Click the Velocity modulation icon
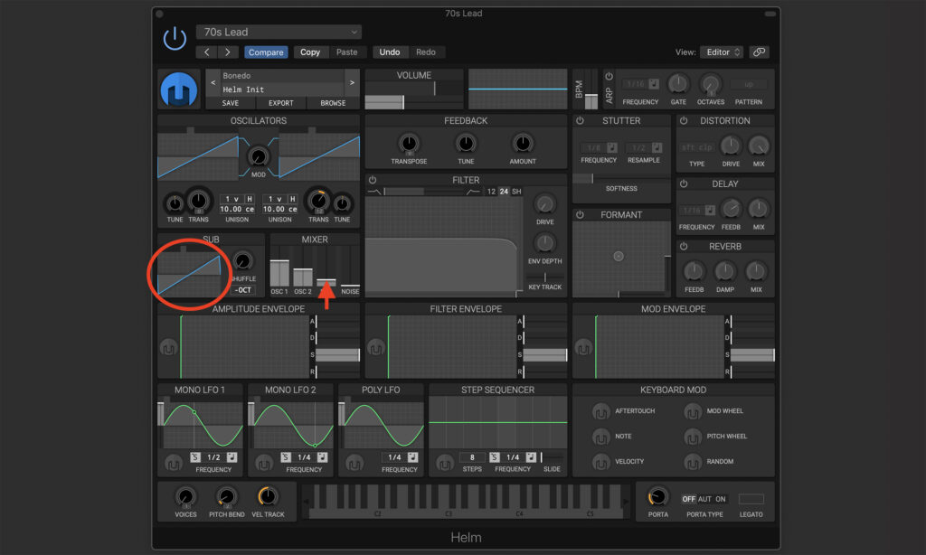This screenshot has width=926, height=555. tap(601, 462)
